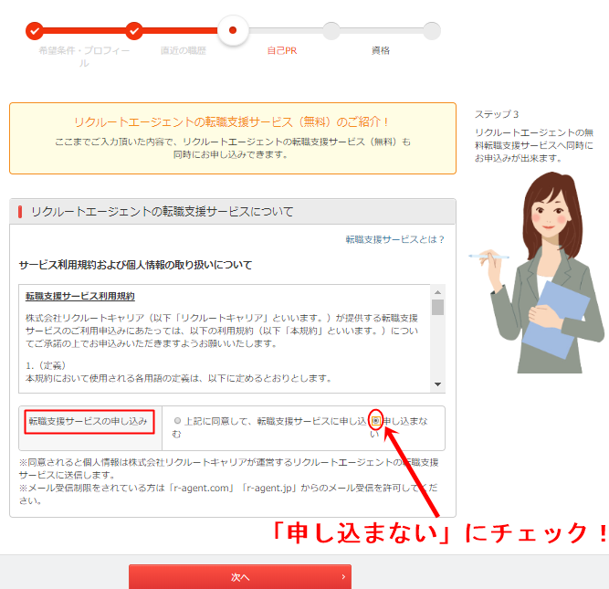This screenshot has width=609, height=589.
Task: Click the terms scrollbar thumb
Action: coord(437,308)
